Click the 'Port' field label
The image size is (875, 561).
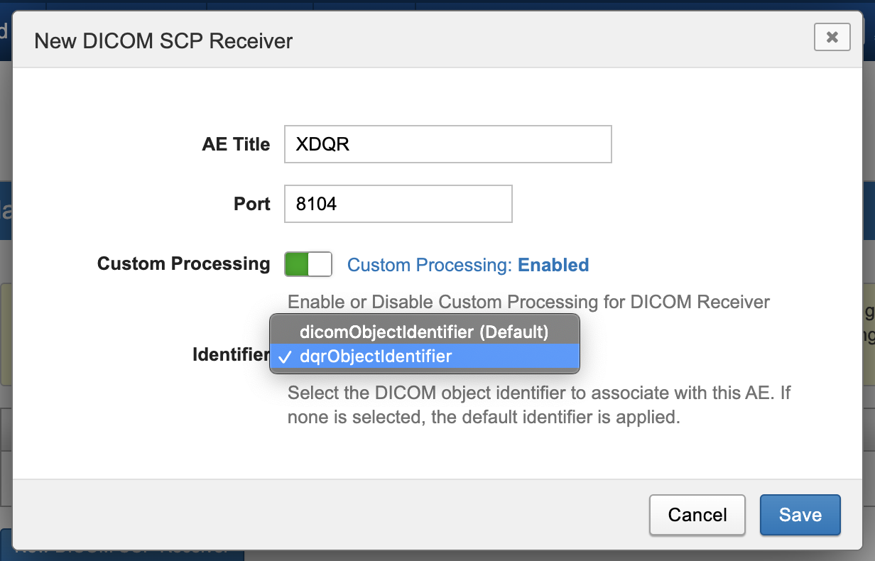click(252, 204)
